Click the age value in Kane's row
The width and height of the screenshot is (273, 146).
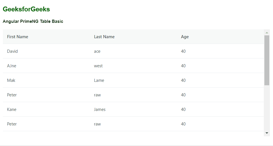coord(183,109)
